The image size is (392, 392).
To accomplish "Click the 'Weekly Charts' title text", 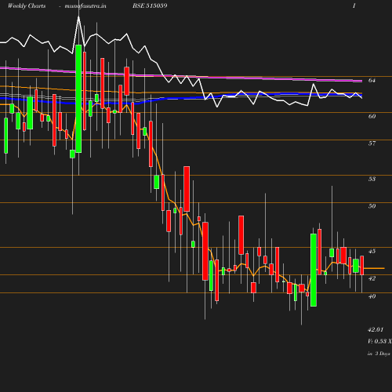I will click(27, 5).
